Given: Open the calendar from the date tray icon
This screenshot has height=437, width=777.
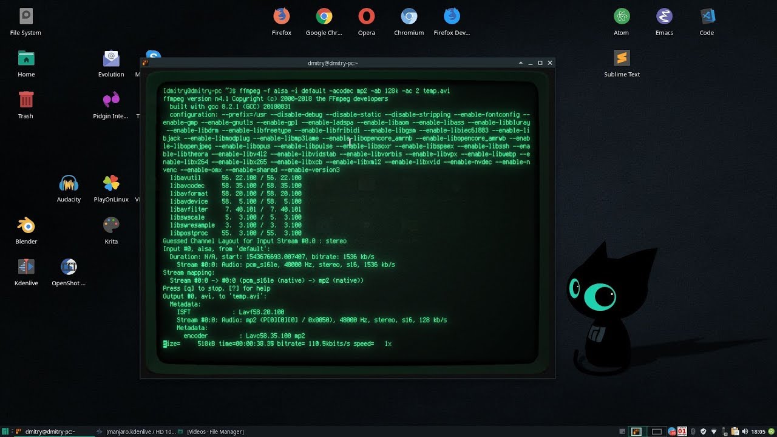Looking at the screenshot, I should pos(682,431).
